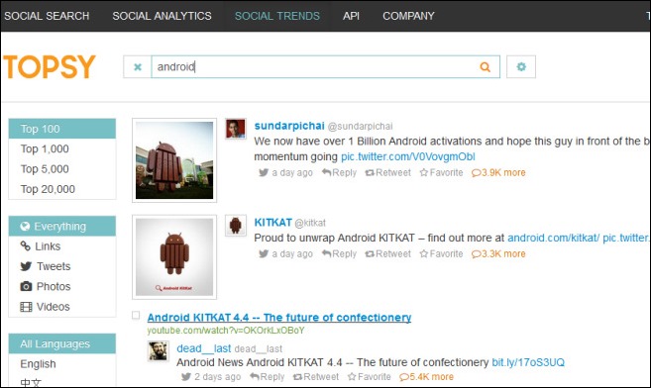Open the Social Analytics menu
Screen dimensions: 651x388
click(162, 16)
